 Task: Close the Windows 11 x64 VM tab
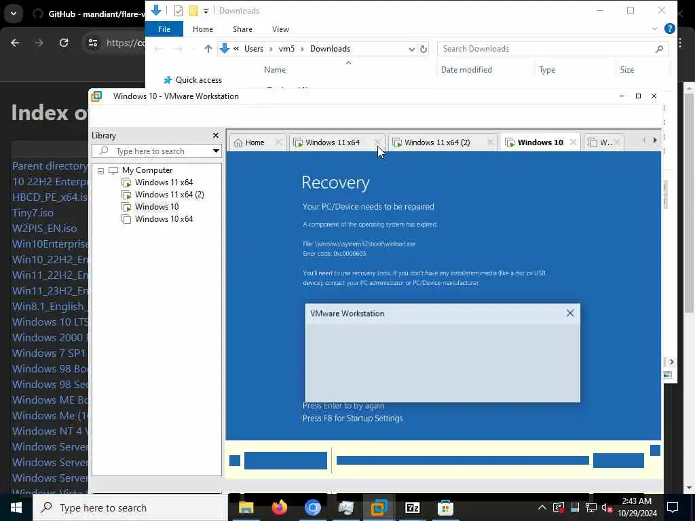[377, 142]
